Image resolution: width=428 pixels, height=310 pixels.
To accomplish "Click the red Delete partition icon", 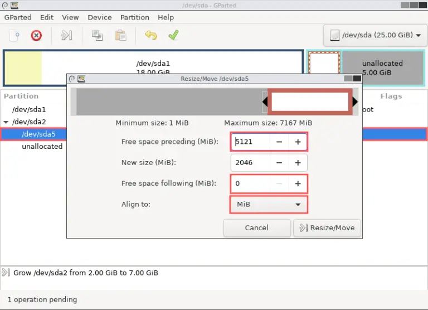I will point(36,36).
